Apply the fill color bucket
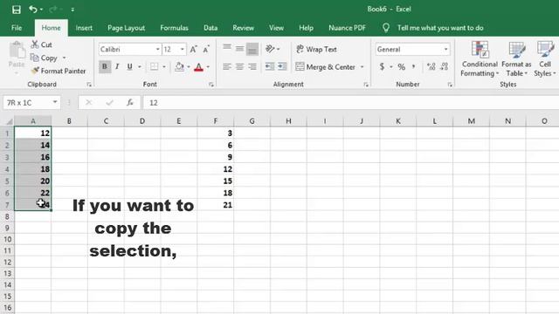 point(179,66)
